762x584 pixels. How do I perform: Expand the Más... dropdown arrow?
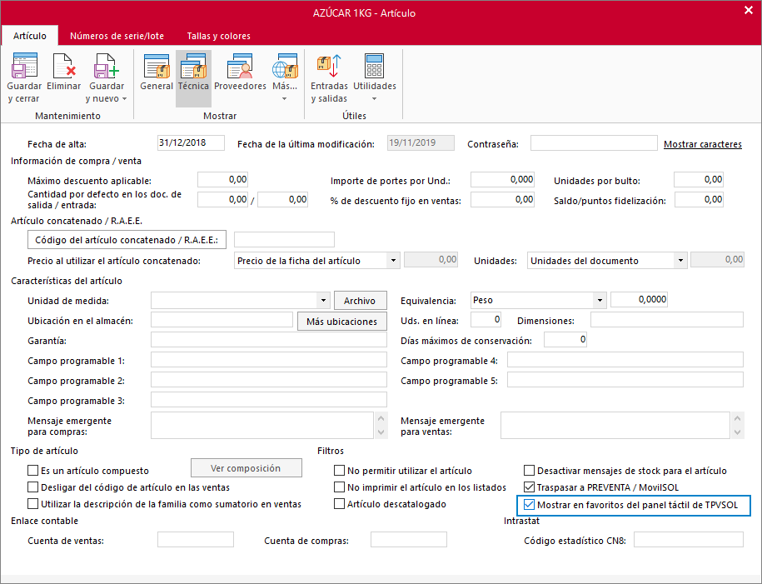click(284, 98)
